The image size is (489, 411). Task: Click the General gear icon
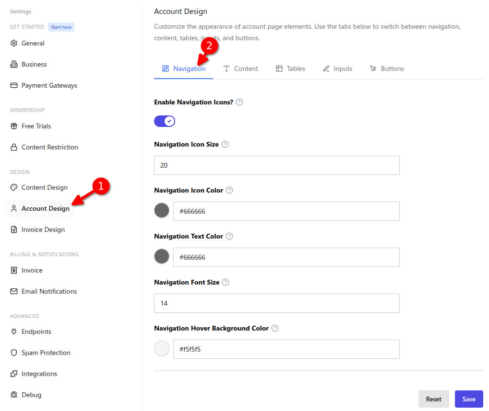point(14,43)
